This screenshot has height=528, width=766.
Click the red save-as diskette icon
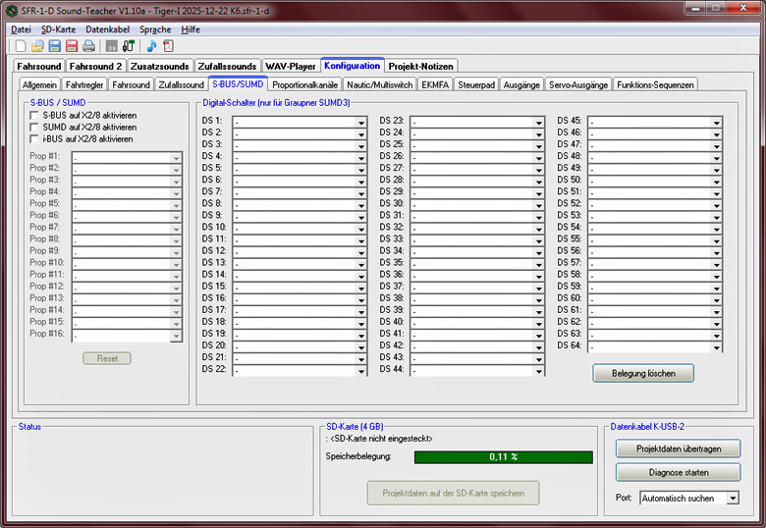(71, 46)
